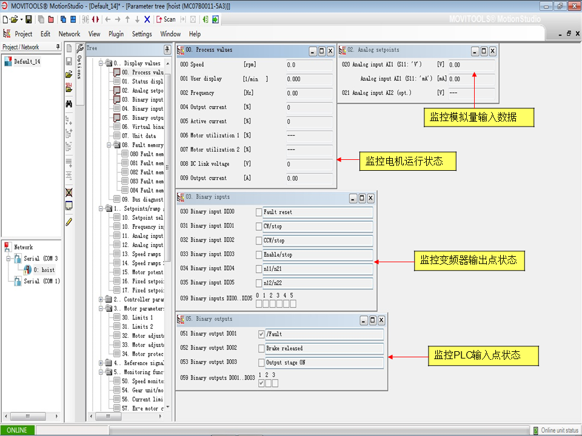Pin the Tree panel with pushpin icon
Viewport: 582px width, 436px height.
click(167, 48)
